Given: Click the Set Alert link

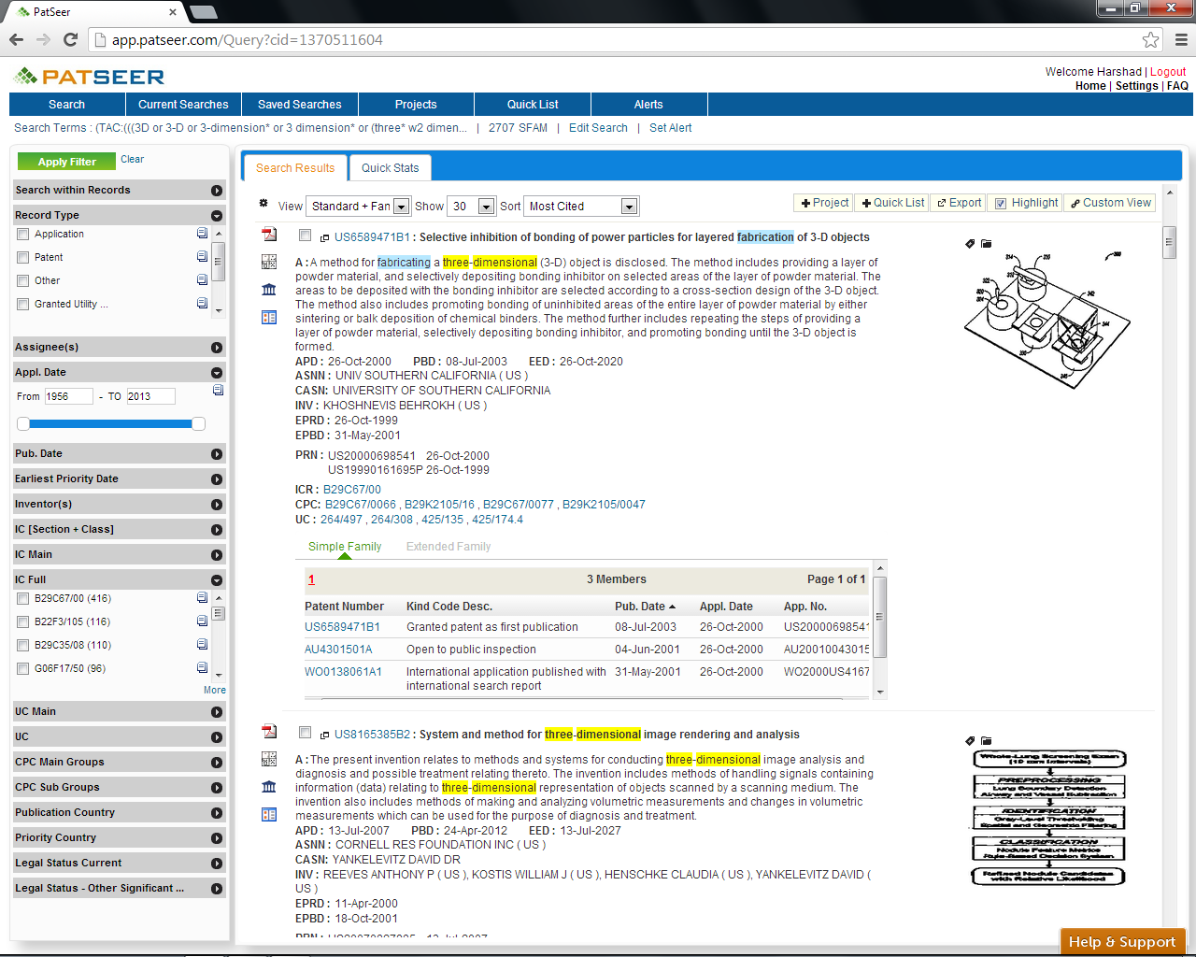Looking at the screenshot, I should tap(671, 128).
